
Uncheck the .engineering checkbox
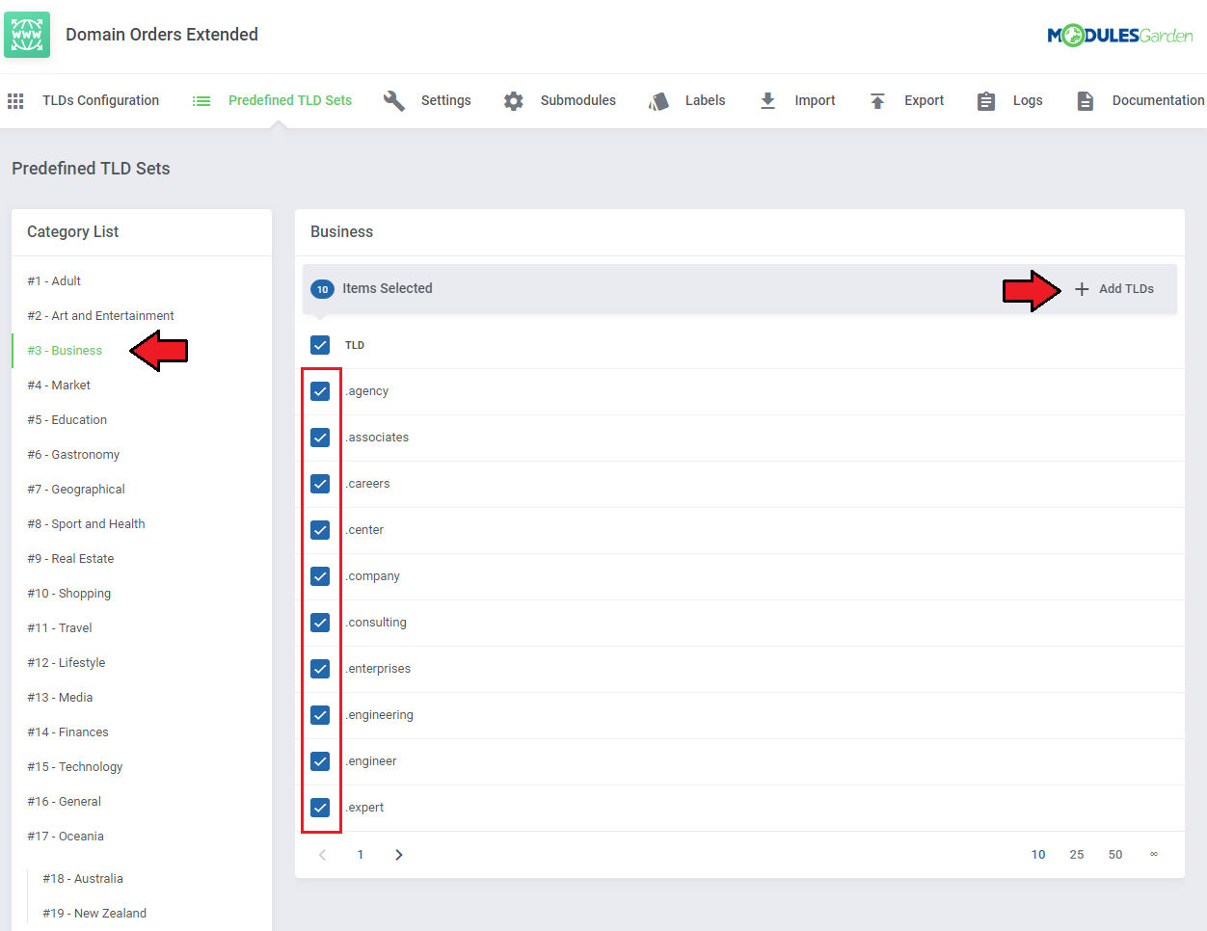(320, 715)
